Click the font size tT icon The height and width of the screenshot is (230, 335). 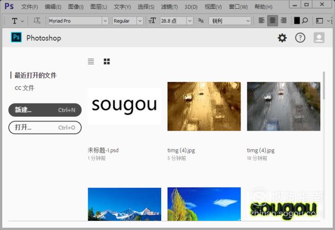tap(152, 21)
